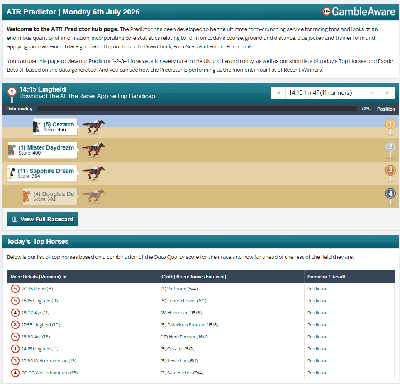Open the 20:15 Ripon (8) race link
The height and width of the screenshot is (384, 400).
pos(37,289)
